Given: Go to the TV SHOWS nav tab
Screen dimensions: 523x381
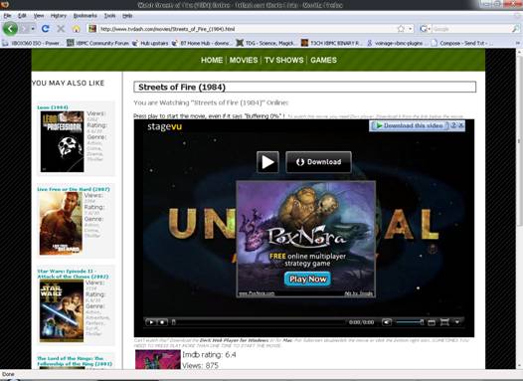Looking at the screenshot, I should point(283,60).
